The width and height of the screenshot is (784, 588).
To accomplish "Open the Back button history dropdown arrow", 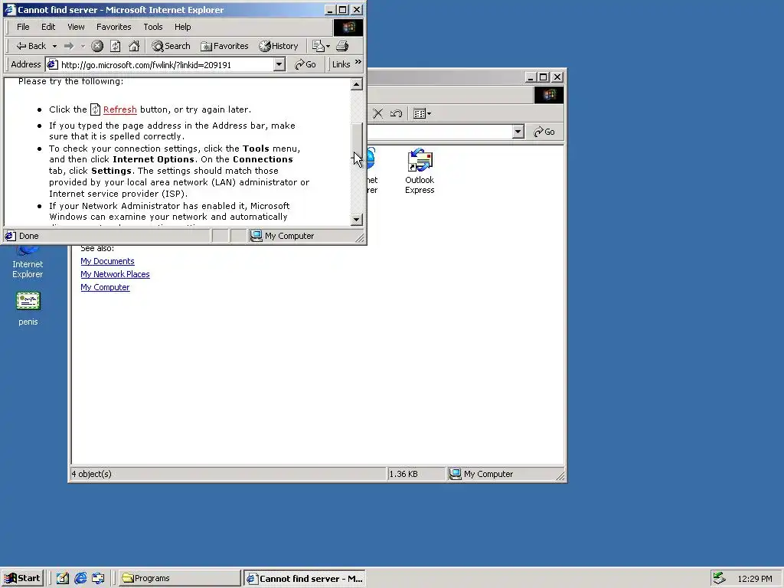I will (x=54, y=46).
